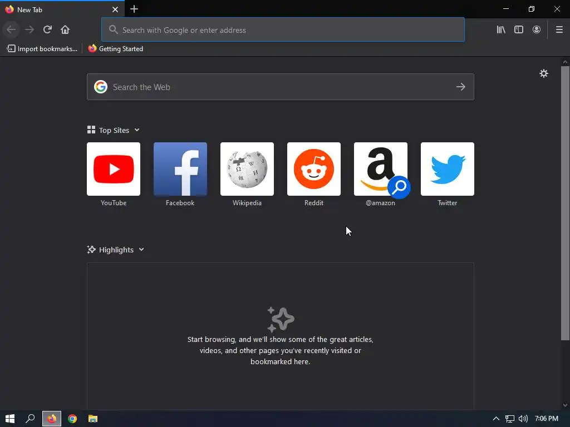This screenshot has height=427, width=570.
Task: Open Windows taskbar search
Action: [x=30, y=419]
